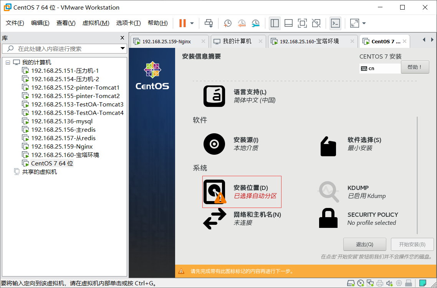Screen dimensions: 437x288
Task: Open the SECURITY POLICY settings
Action: coord(358,219)
